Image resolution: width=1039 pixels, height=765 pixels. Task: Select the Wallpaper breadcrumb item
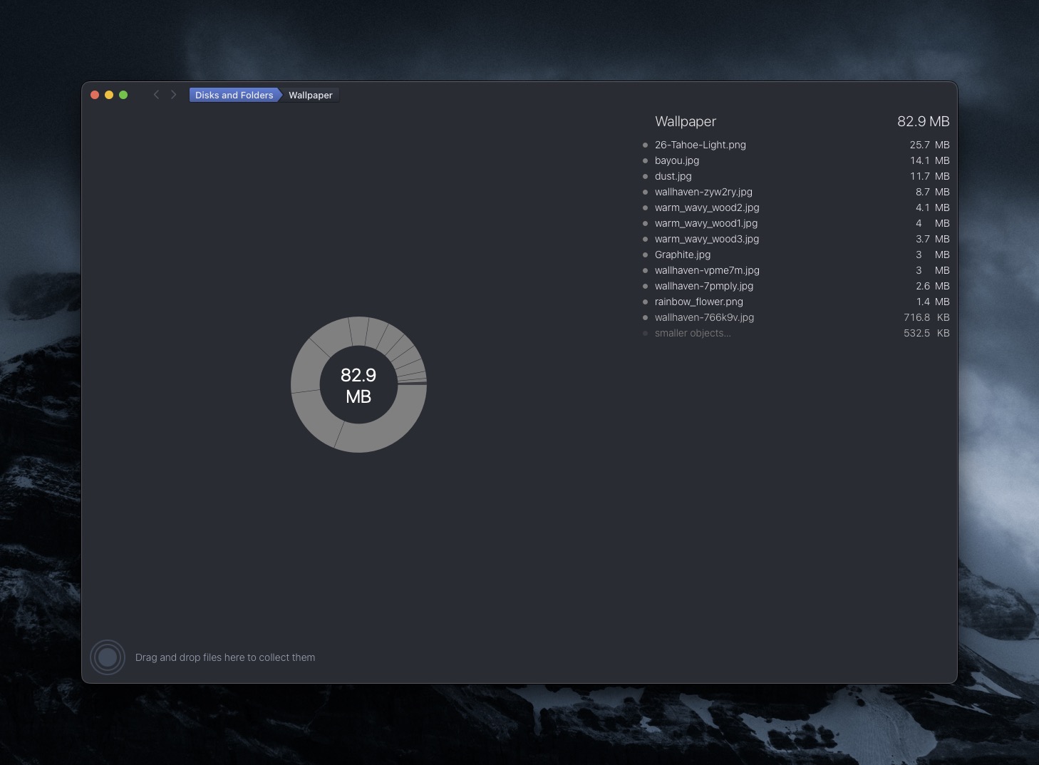point(310,94)
